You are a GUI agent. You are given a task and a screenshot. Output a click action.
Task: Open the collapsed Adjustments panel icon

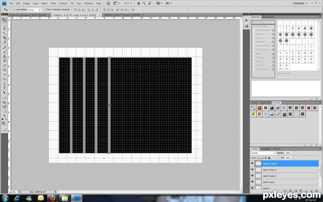coord(247,20)
